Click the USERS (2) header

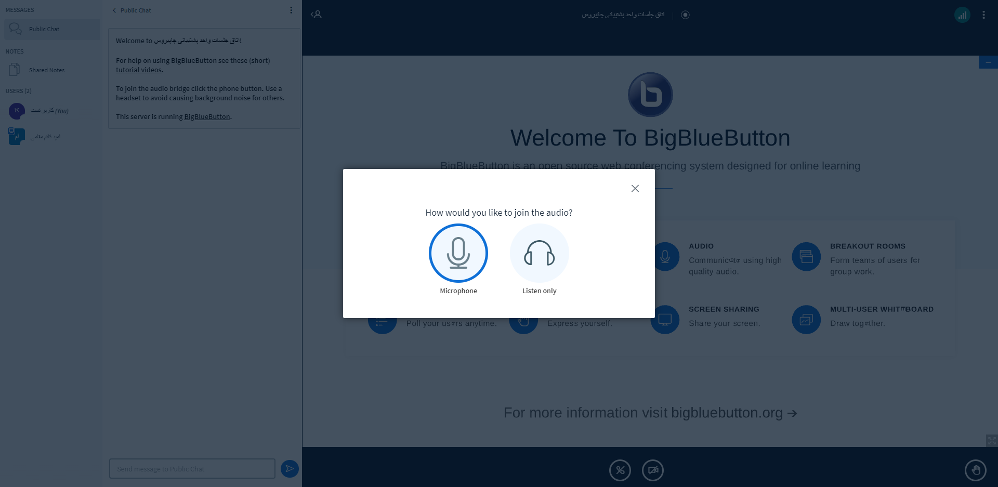pos(19,91)
